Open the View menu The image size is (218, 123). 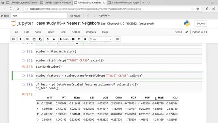coord(38,32)
